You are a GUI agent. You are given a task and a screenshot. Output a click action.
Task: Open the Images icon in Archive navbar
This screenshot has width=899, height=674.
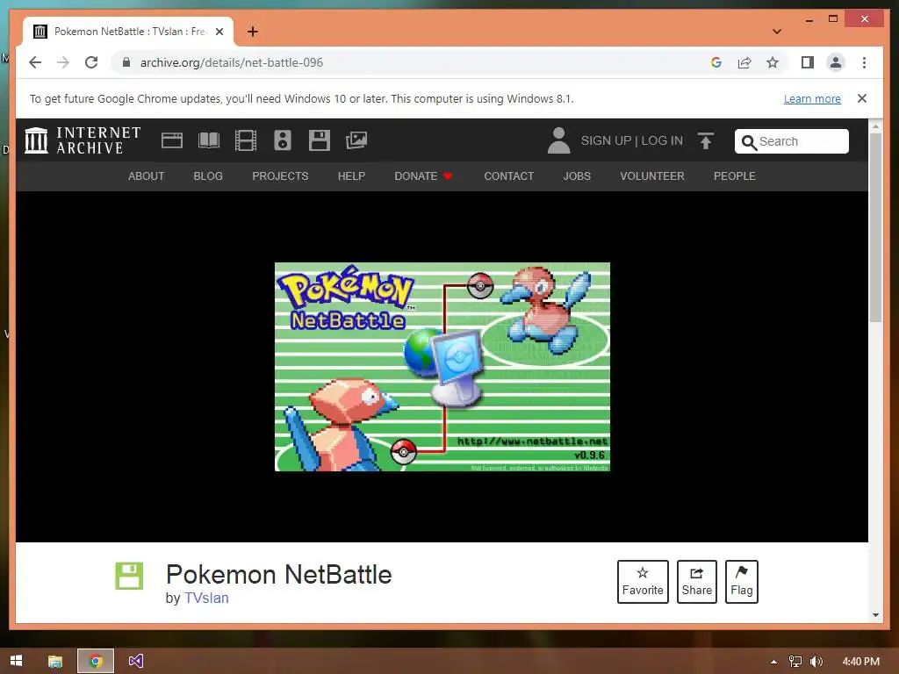356,140
